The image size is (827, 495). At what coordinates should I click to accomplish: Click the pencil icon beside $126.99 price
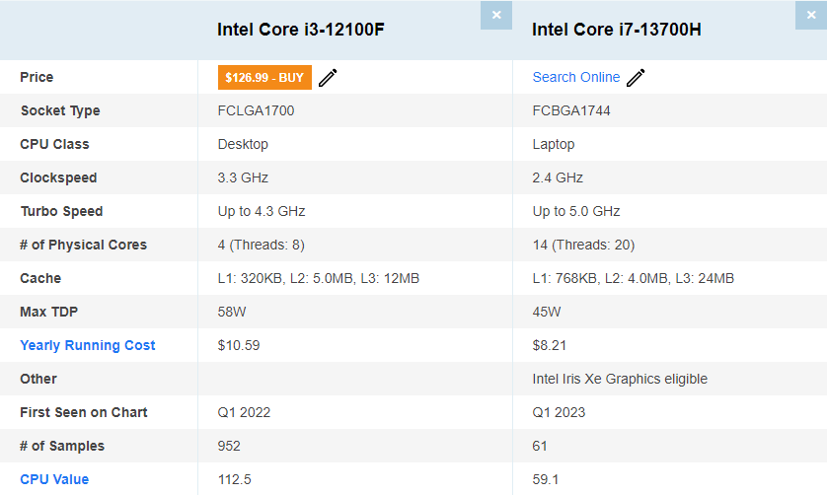(x=328, y=78)
